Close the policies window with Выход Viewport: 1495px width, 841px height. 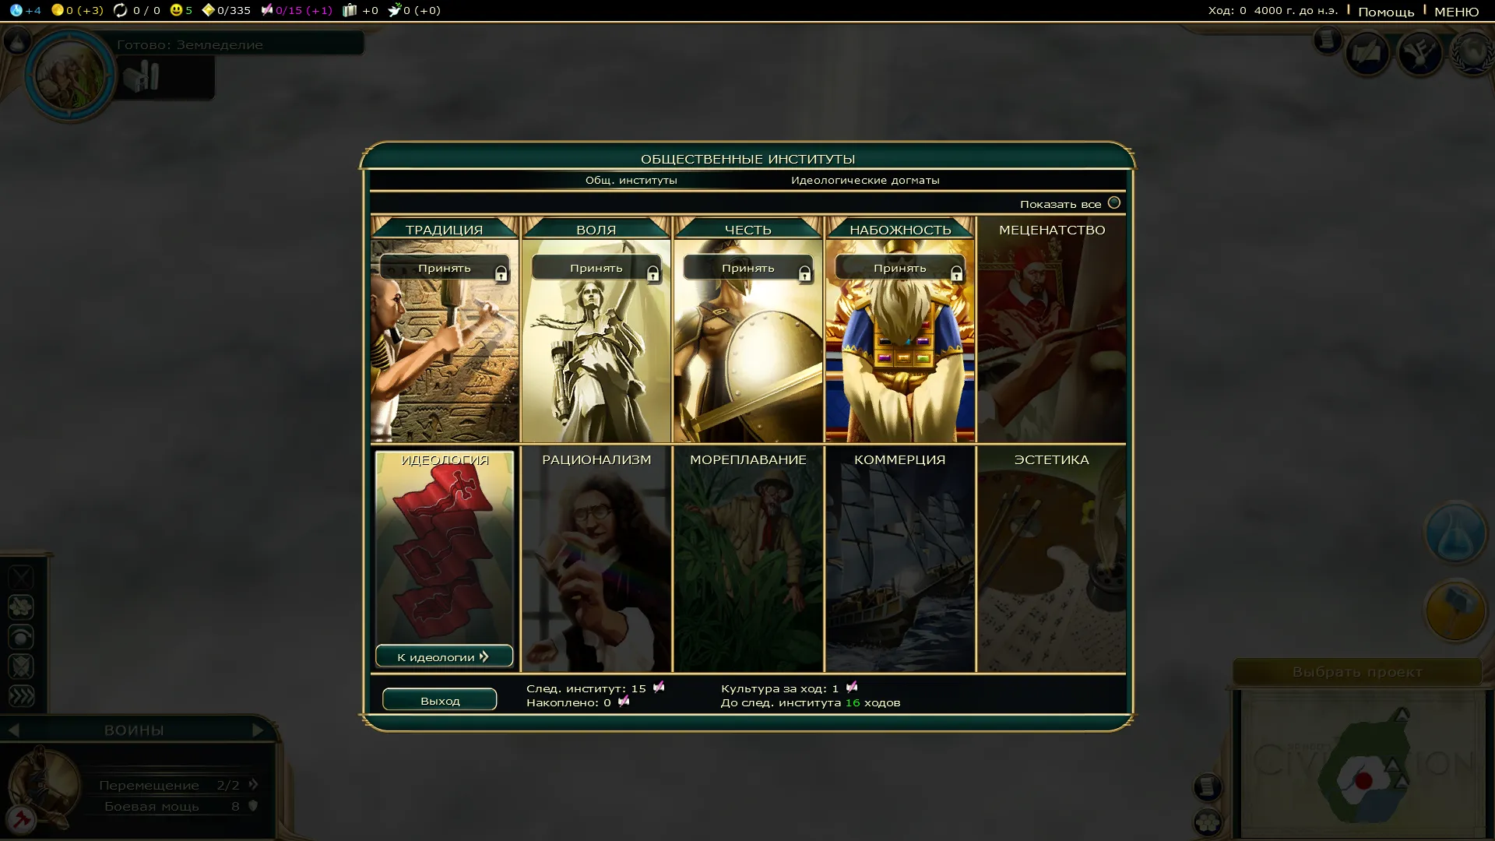[440, 700]
